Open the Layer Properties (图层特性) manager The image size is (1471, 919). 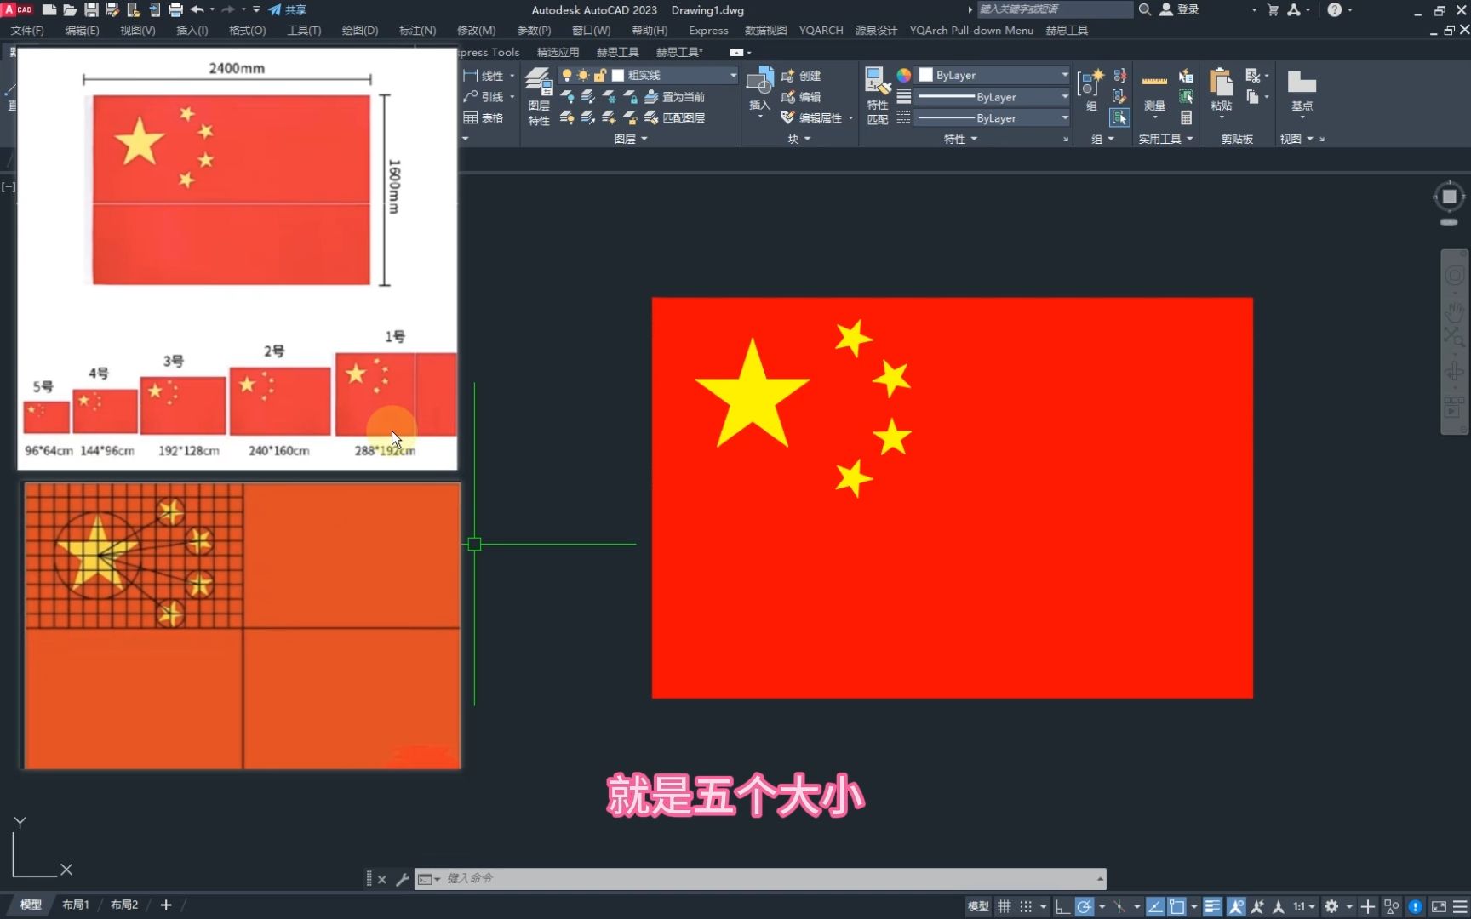pyautogui.click(x=538, y=96)
